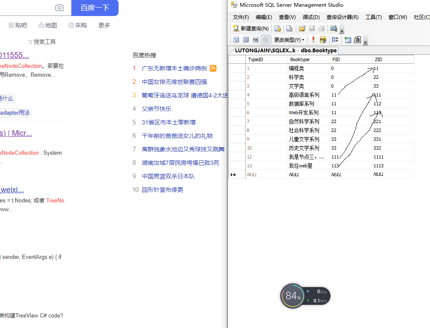Click the query file icon left of Open File

pos(289,28)
